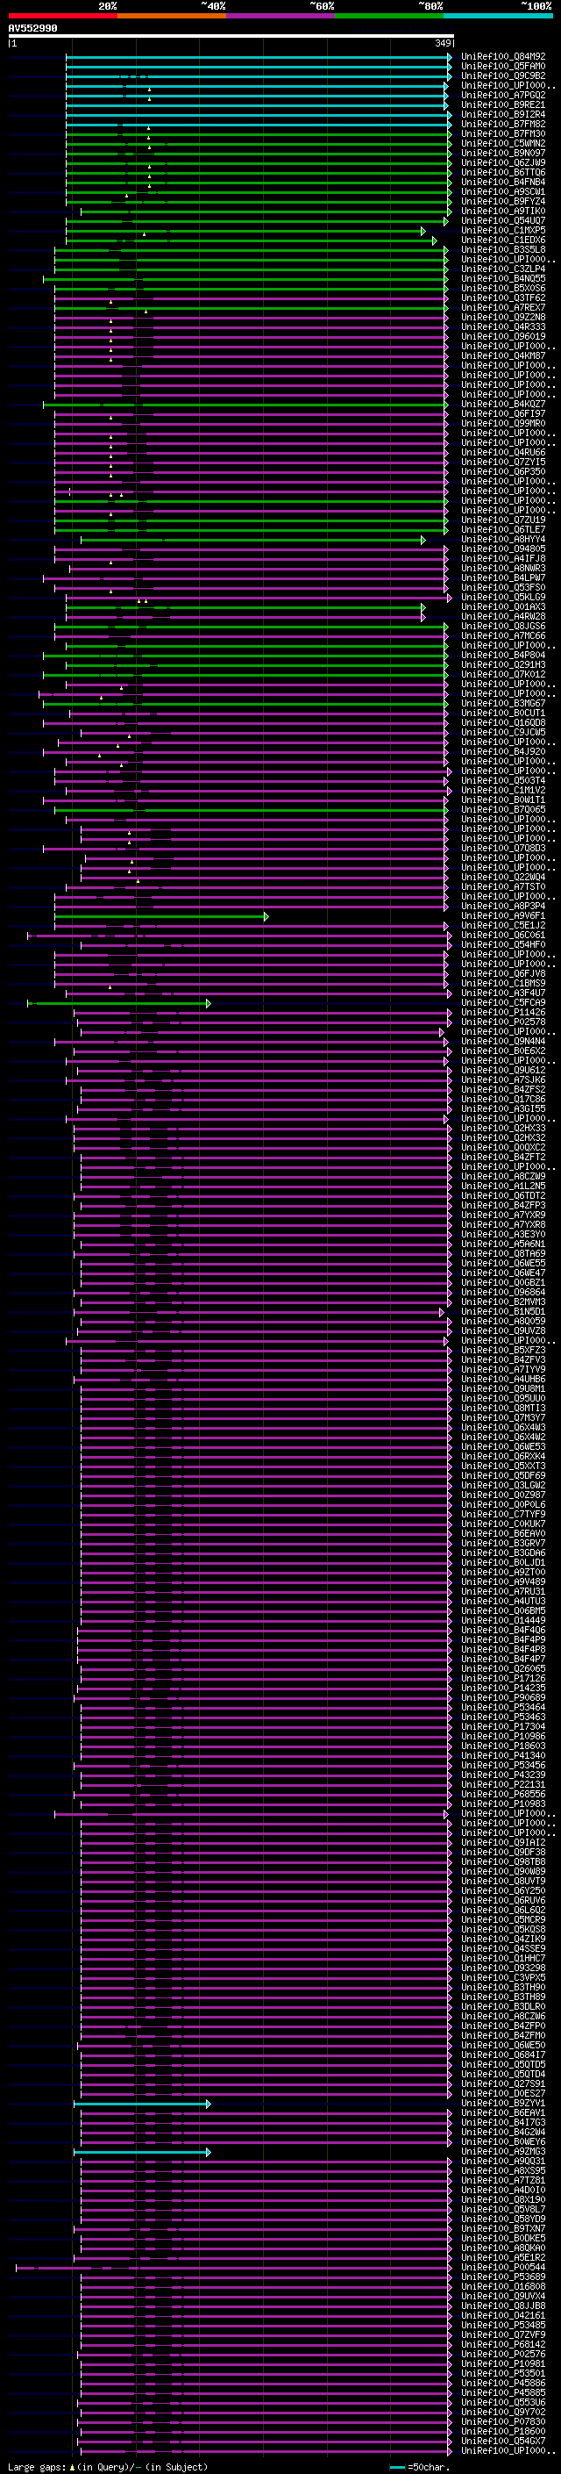Open hit UniRef100_A7PGQ2
561x2474 pixels.
pyautogui.click(x=503, y=95)
